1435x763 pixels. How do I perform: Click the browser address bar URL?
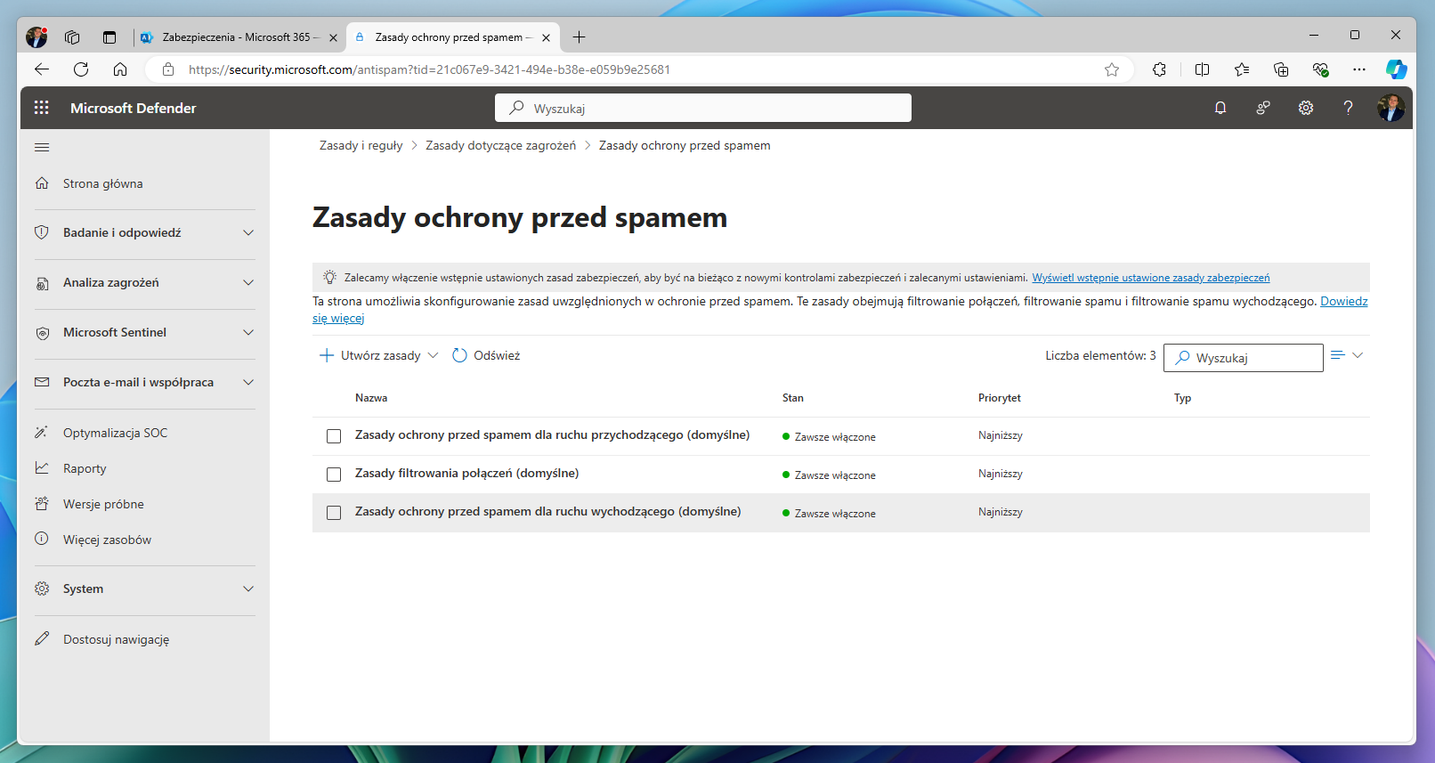coord(429,69)
